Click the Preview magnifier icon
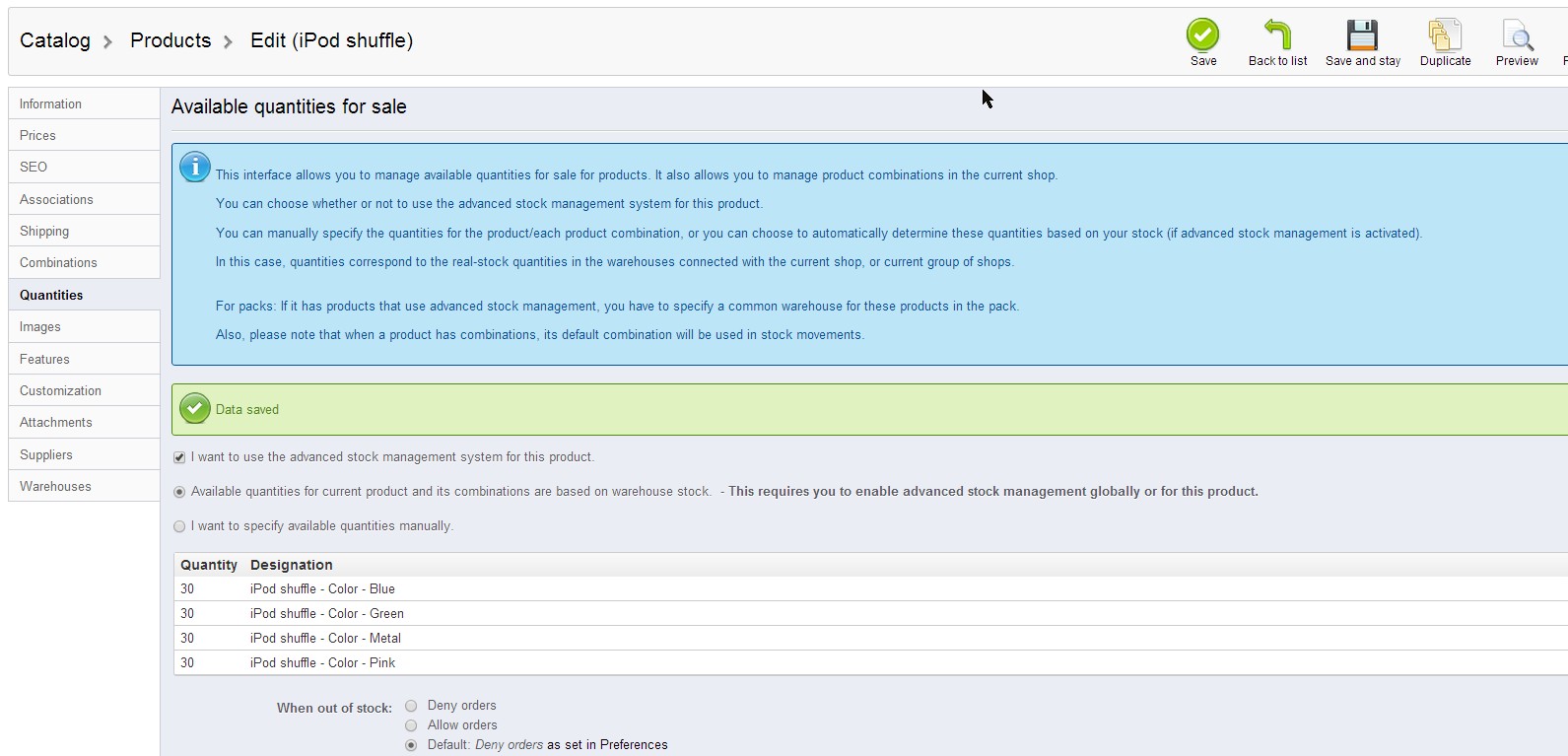Viewport: 1568px width, 756px height. point(1518,34)
